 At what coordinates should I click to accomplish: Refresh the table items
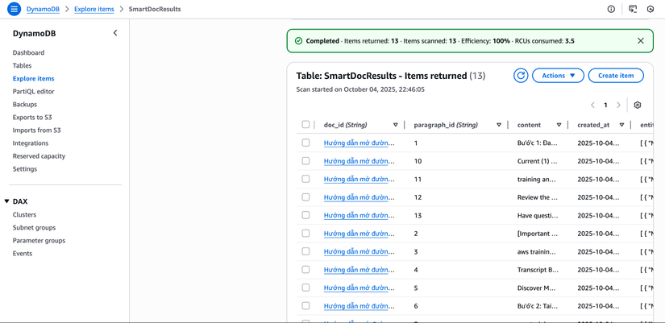point(521,76)
